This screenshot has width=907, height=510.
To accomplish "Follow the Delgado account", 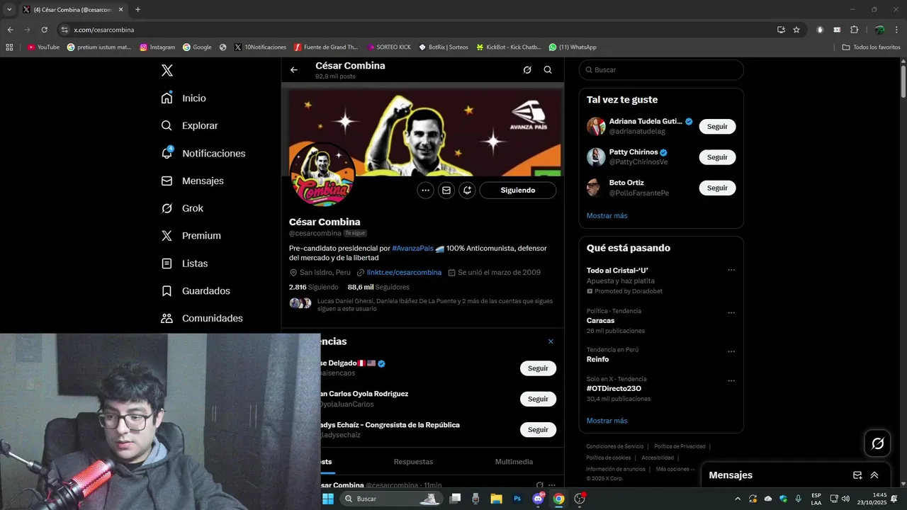I will (x=538, y=368).
